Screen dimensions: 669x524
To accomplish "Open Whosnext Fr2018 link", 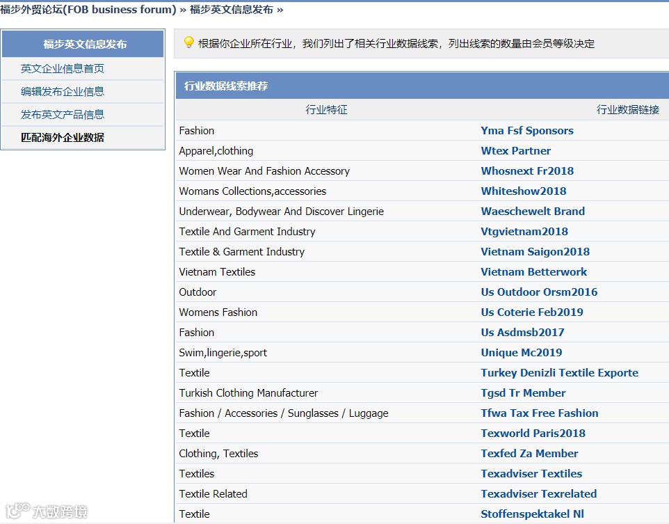I will [527, 170].
